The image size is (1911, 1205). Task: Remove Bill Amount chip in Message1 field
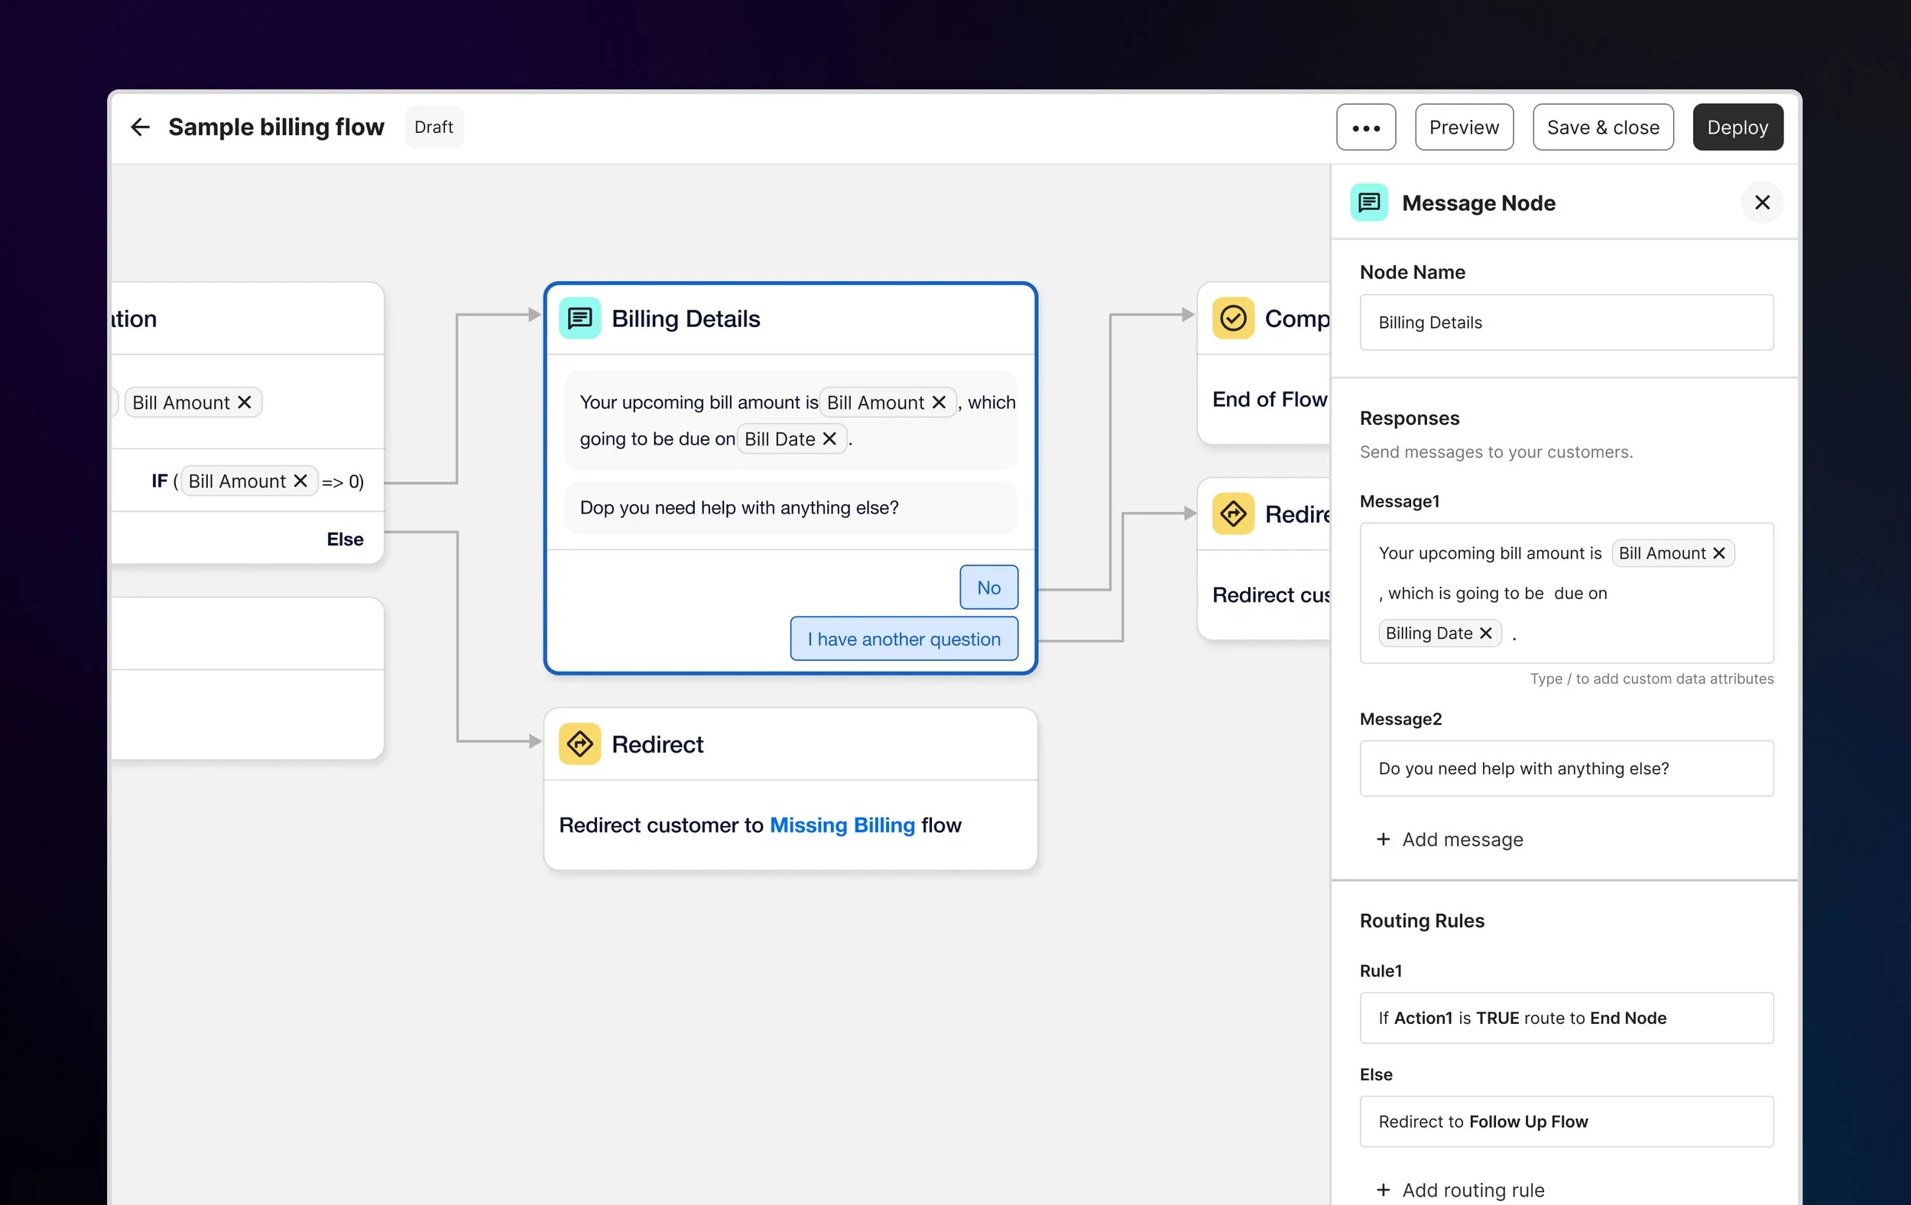1719,553
